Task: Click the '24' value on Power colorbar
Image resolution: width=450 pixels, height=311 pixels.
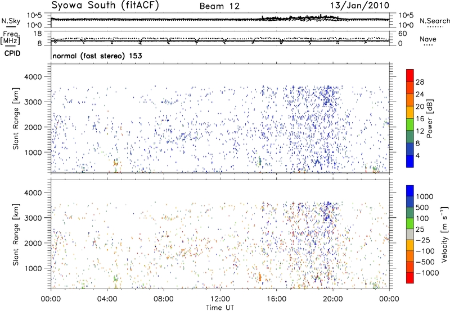Action: pos(420,94)
